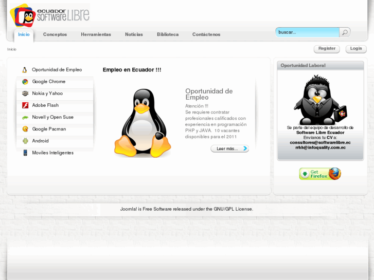Click the Tux icon beside Oportunidad de Empleo
Image resolution: width=374 pixels, height=280 pixels.
tap(25, 70)
